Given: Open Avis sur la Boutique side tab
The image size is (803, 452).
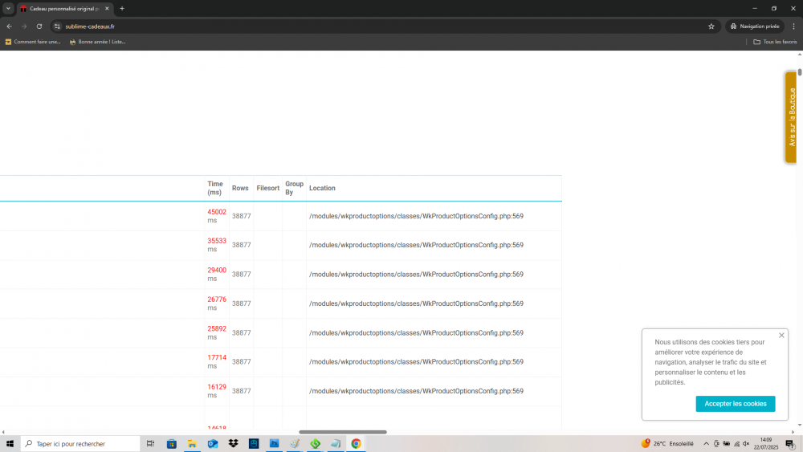Looking at the screenshot, I should (x=791, y=117).
